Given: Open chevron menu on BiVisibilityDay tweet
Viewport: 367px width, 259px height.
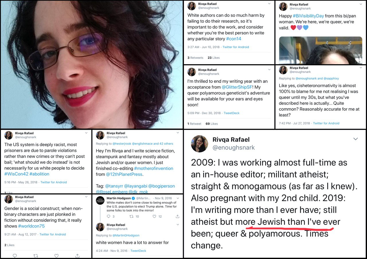Looking at the screenshot, I should tap(360, 4).
